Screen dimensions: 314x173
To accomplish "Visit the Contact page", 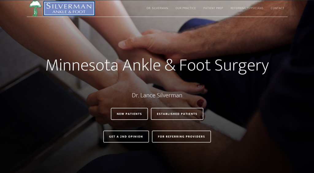I will (277, 8).
